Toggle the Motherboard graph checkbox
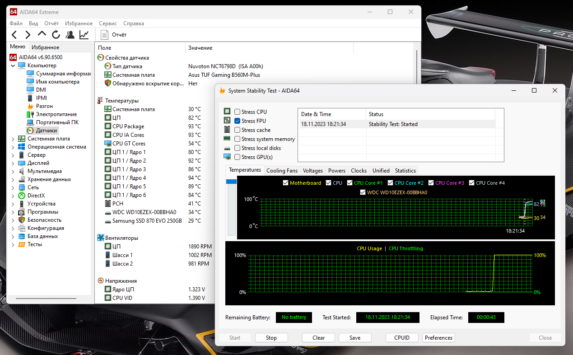The image size is (573, 355). (285, 183)
